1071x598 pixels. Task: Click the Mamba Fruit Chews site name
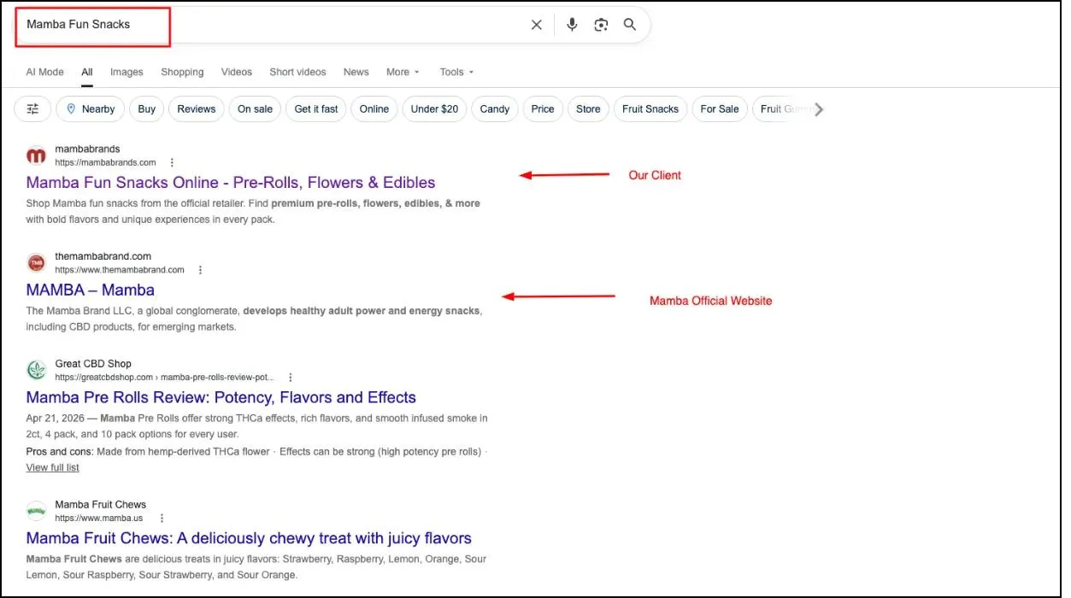coord(101,504)
